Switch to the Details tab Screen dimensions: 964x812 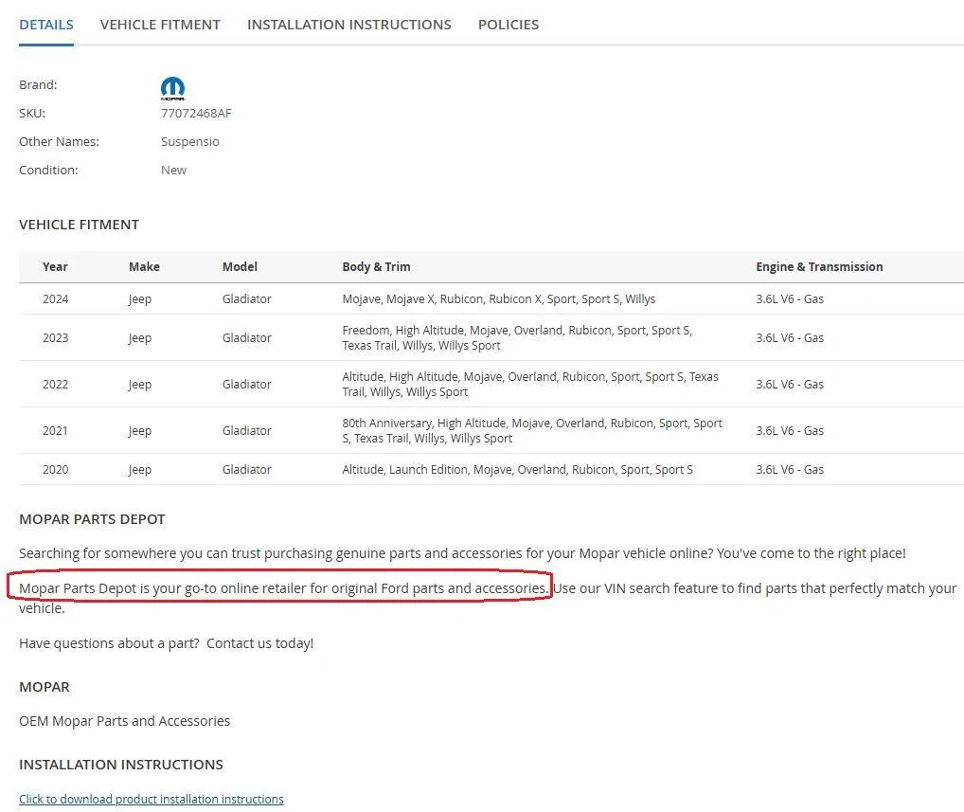46,25
